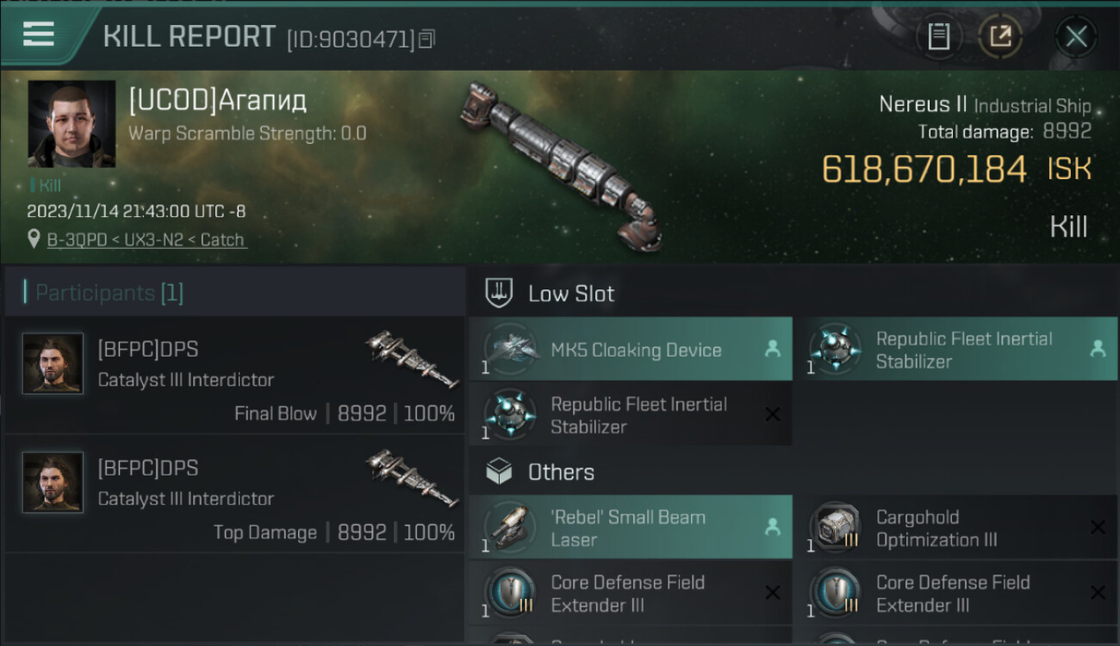Screen dimensions: 1120x646
Task: Copy the kill report ID
Action: tap(428, 39)
